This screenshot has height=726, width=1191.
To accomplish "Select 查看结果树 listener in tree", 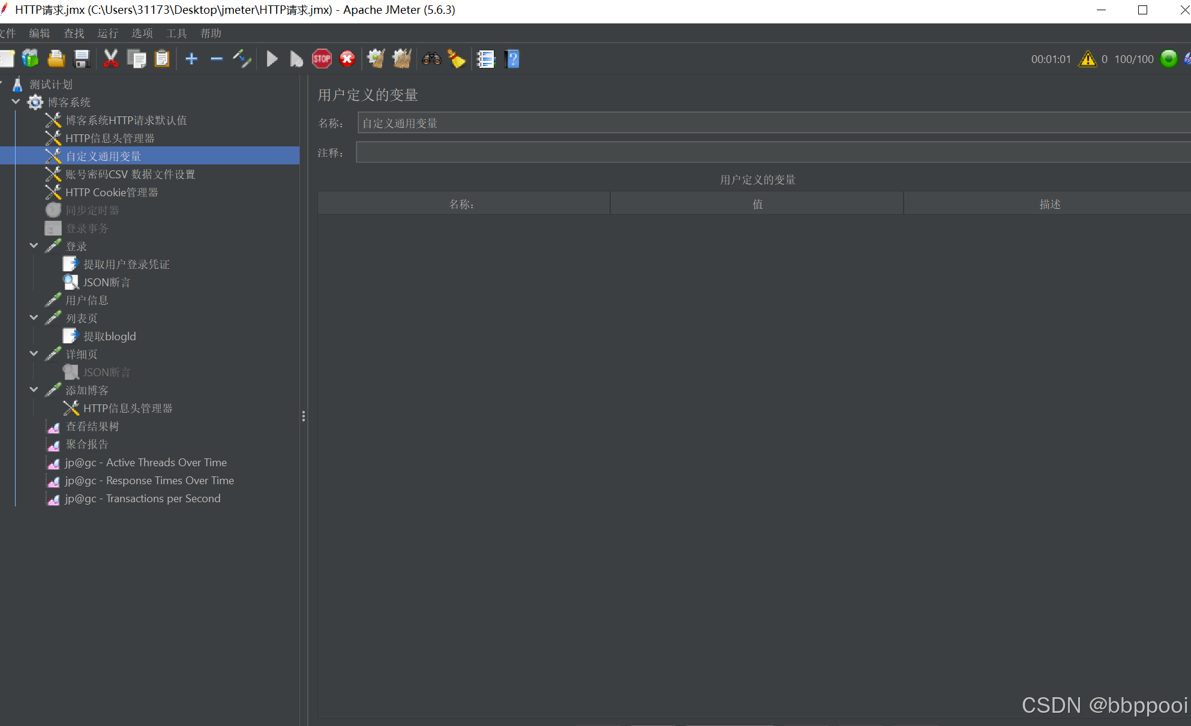I will 92,427.
